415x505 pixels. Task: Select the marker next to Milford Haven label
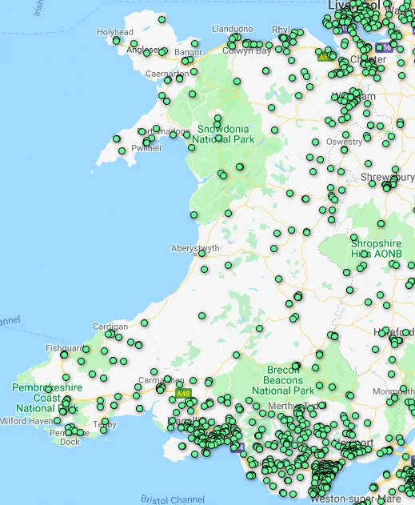[58, 420]
